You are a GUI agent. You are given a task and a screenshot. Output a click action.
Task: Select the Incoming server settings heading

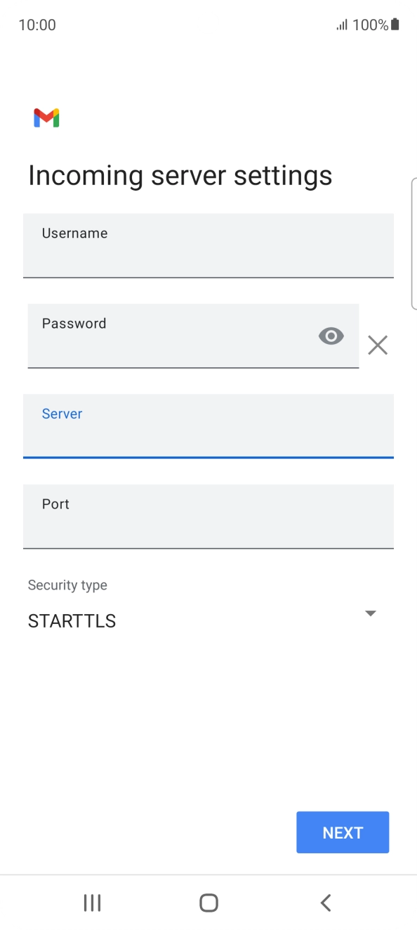pyautogui.click(x=180, y=175)
